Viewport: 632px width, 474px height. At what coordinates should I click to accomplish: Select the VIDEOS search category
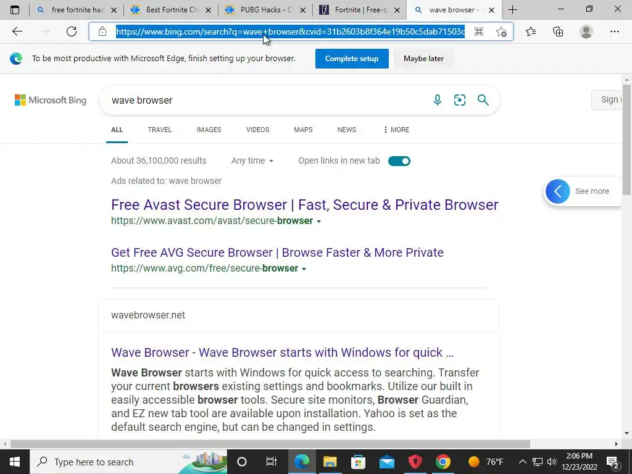coord(257,130)
